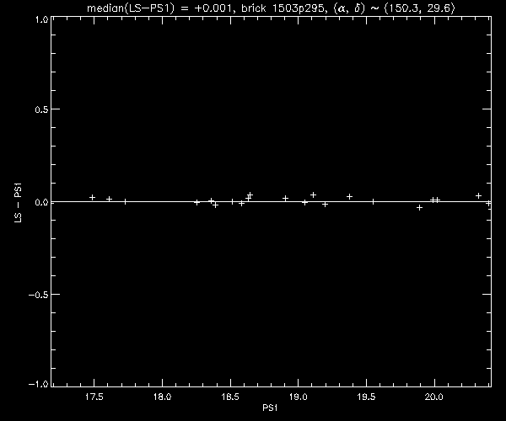This screenshot has height=421, width=506.
Task: Select the "PS1" horizontal axis label
Action: pyautogui.click(x=270, y=408)
